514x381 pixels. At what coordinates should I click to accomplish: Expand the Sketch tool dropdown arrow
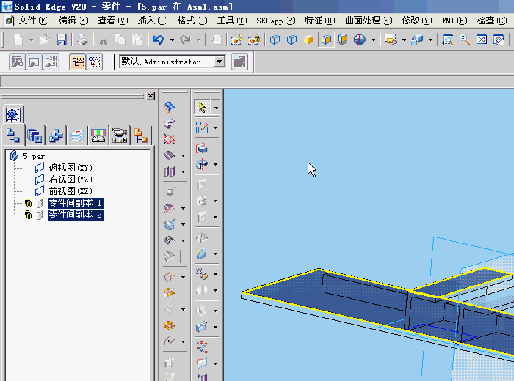216,127
